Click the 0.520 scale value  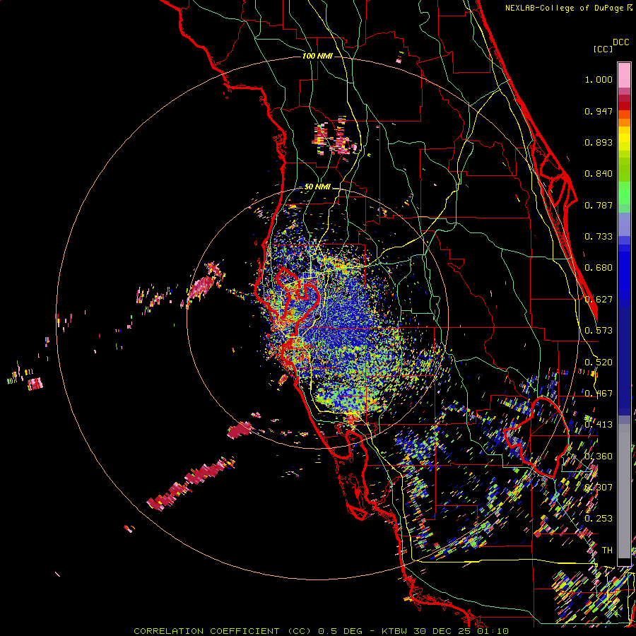click(x=599, y=363)
